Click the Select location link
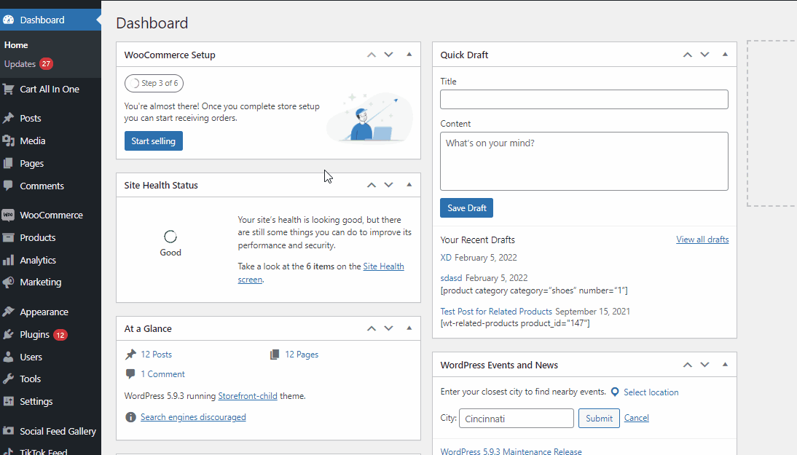 (651, 392)
